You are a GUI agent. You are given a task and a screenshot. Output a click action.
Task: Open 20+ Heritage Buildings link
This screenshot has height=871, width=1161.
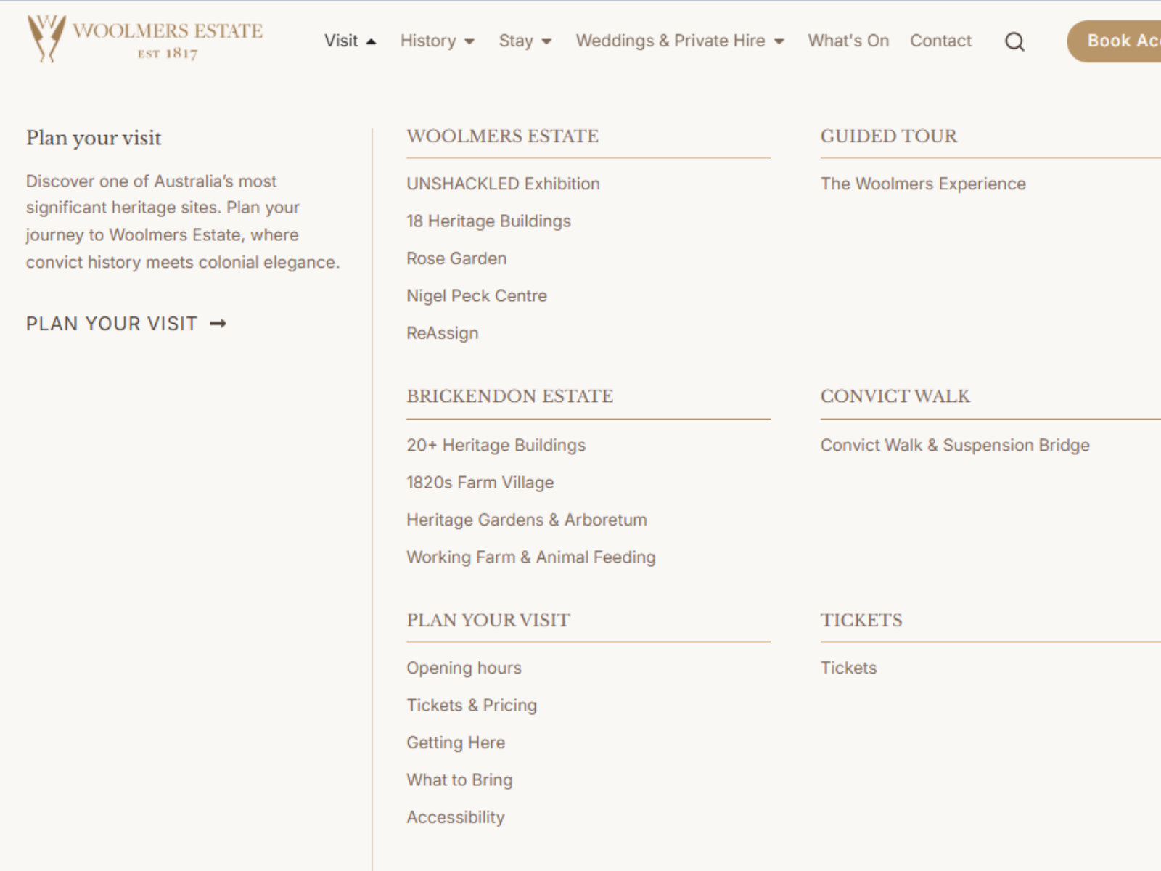pos(496,445)
